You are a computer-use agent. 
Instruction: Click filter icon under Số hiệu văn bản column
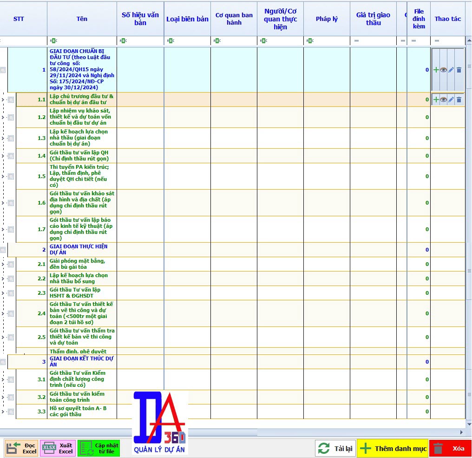[x=123, y=41]
